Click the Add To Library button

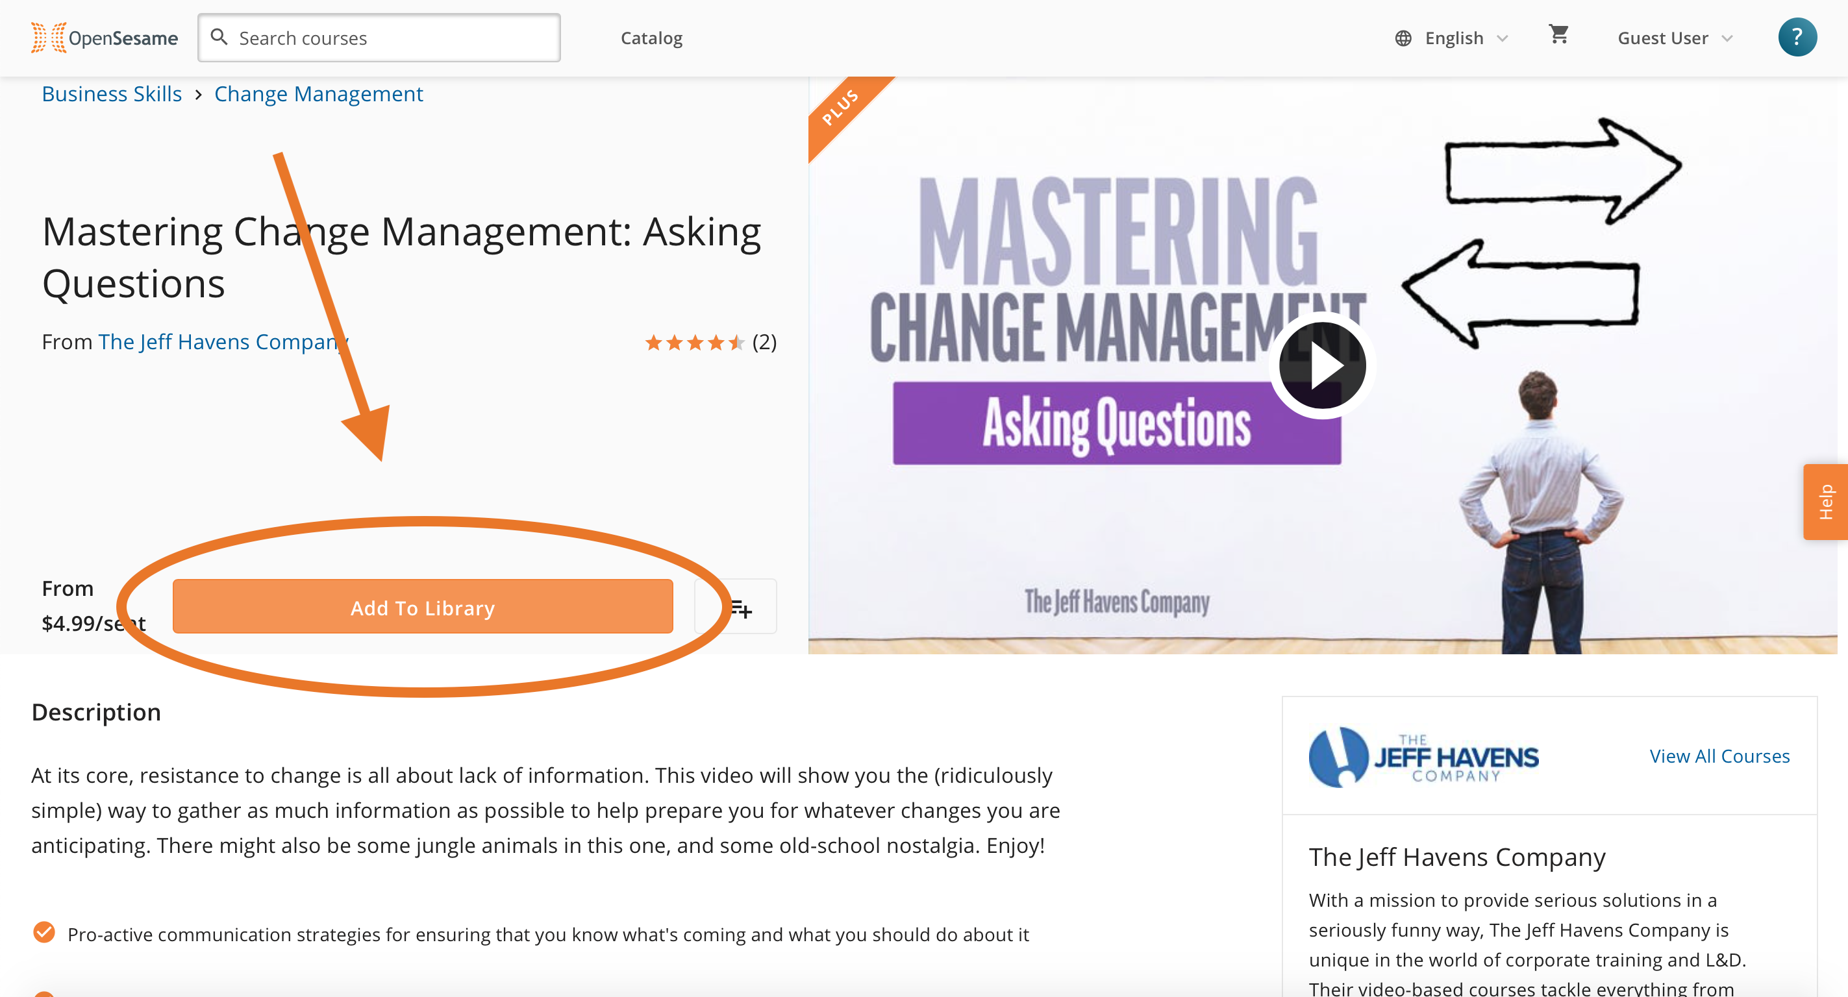coord(423,607)
